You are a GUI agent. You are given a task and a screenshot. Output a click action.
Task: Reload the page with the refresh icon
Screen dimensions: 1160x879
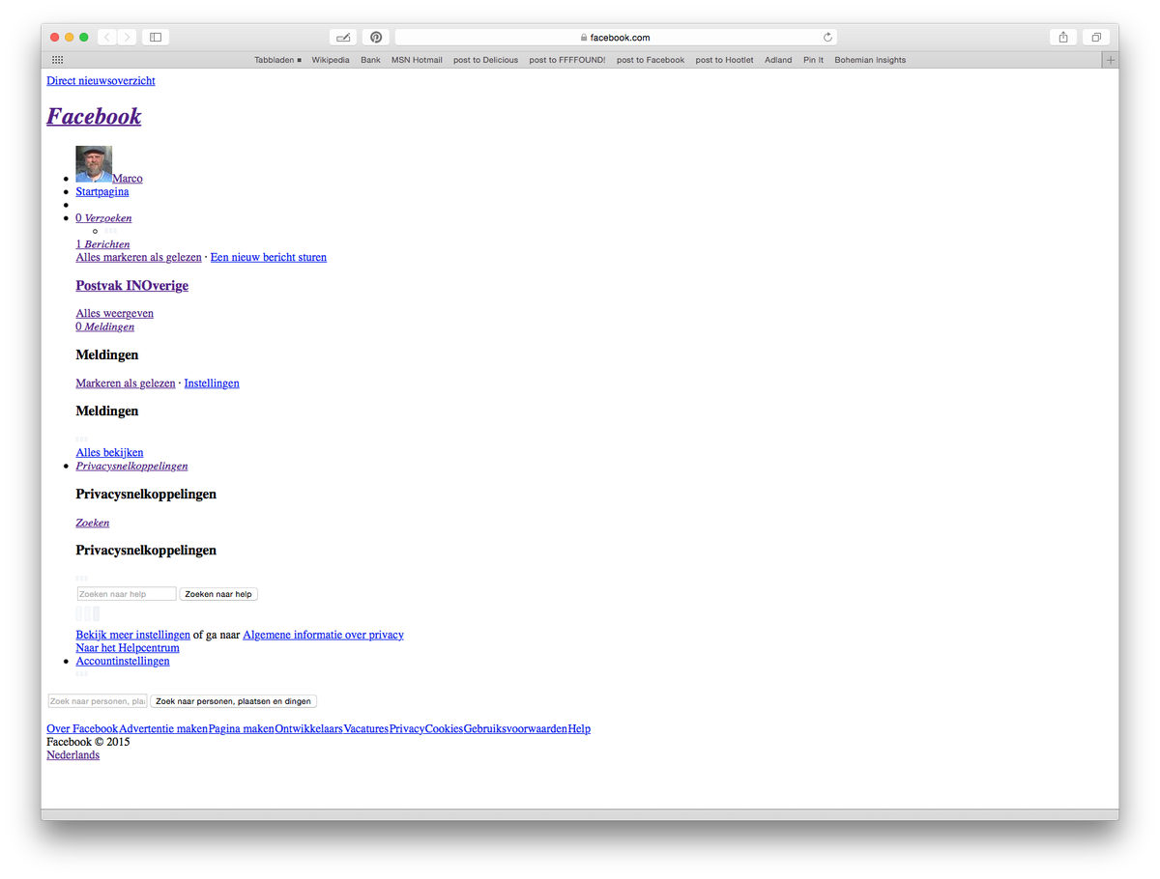(827, 38)
